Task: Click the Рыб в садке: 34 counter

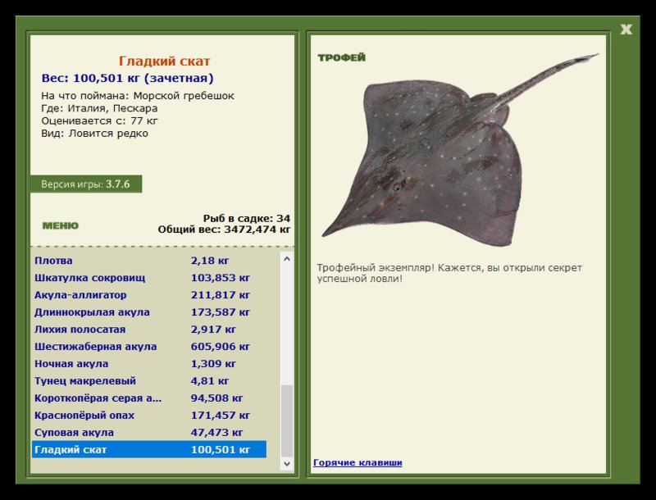Action: [x=247, y=218]
